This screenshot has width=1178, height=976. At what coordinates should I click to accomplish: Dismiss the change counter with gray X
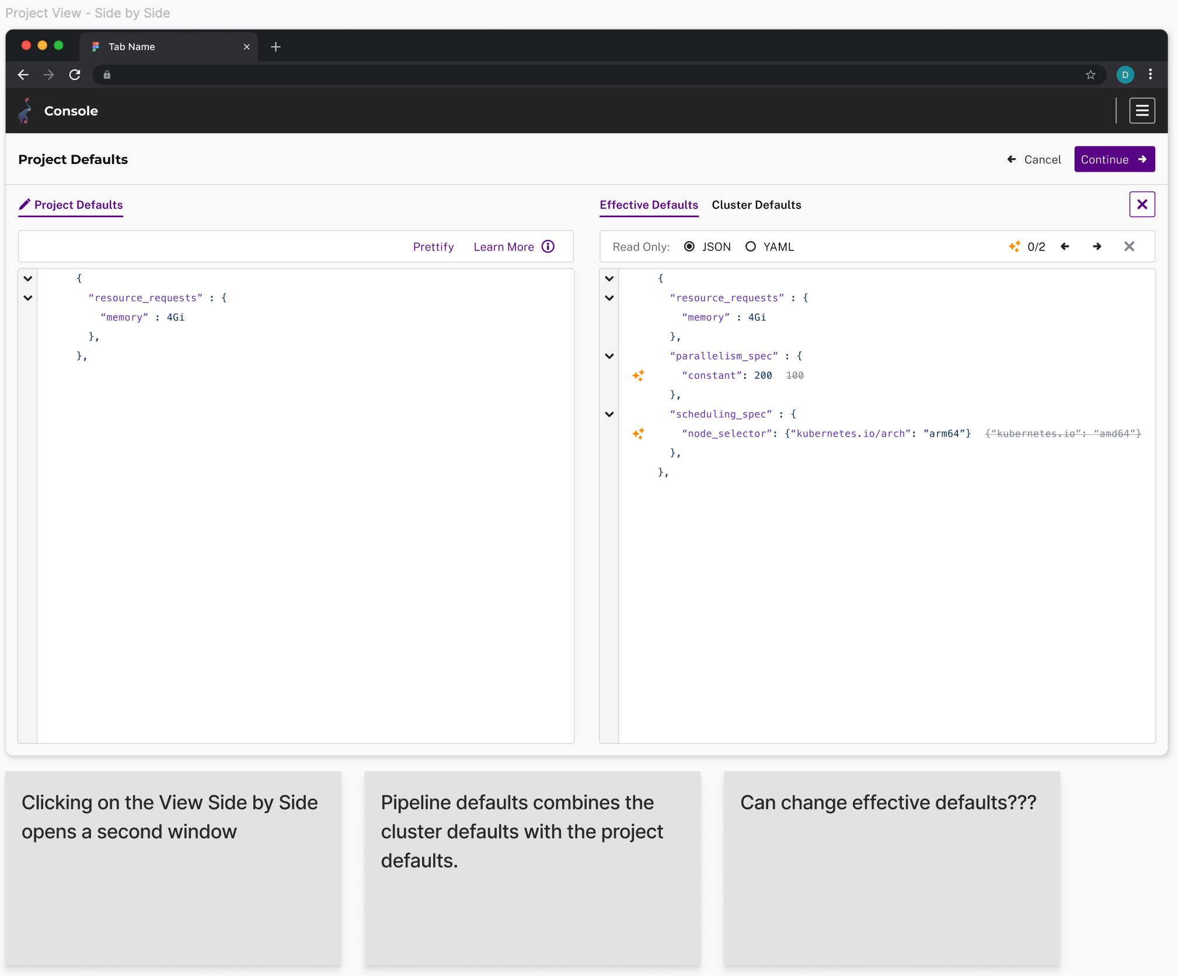click(1129, 246)
